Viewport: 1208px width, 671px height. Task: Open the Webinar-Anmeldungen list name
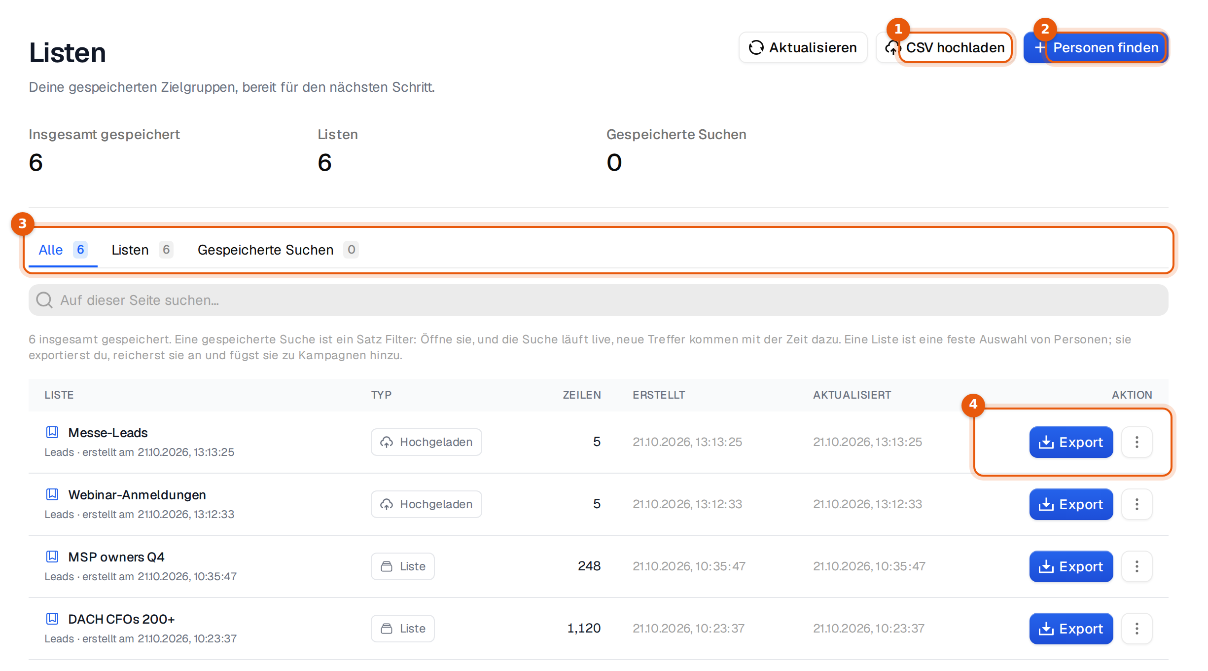pos(137,495)
